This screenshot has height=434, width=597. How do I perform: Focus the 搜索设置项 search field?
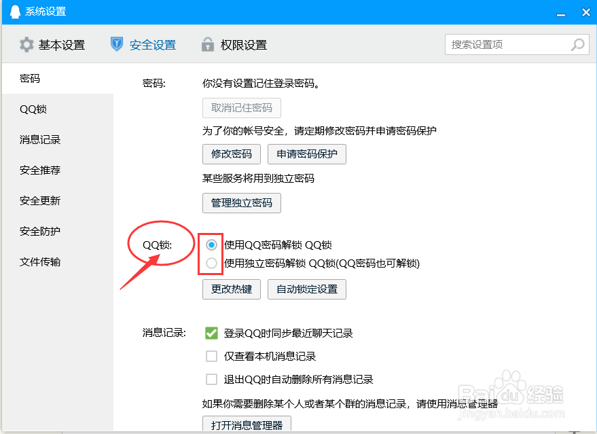pos(517,45)
